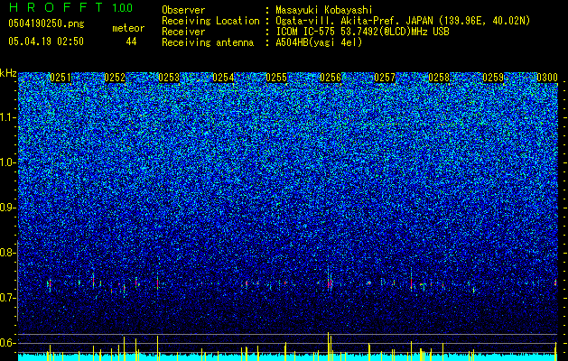Click the receiver text ICOM IC-575 53.7492
Image resolution: width=568 pixels, height=361 pixels.
tap(362, 32)
